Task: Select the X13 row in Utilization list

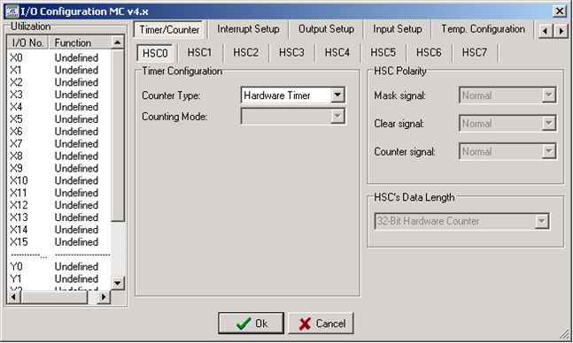Action: coord(58,217)
